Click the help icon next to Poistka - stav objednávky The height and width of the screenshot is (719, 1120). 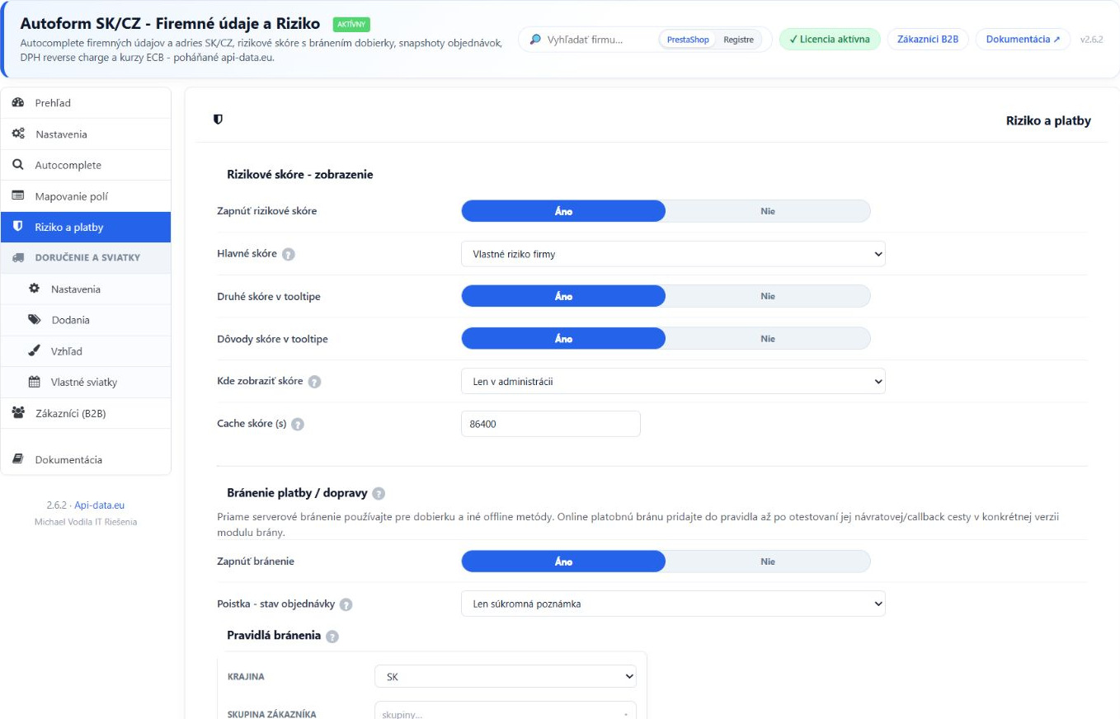(x=346, y=604)
